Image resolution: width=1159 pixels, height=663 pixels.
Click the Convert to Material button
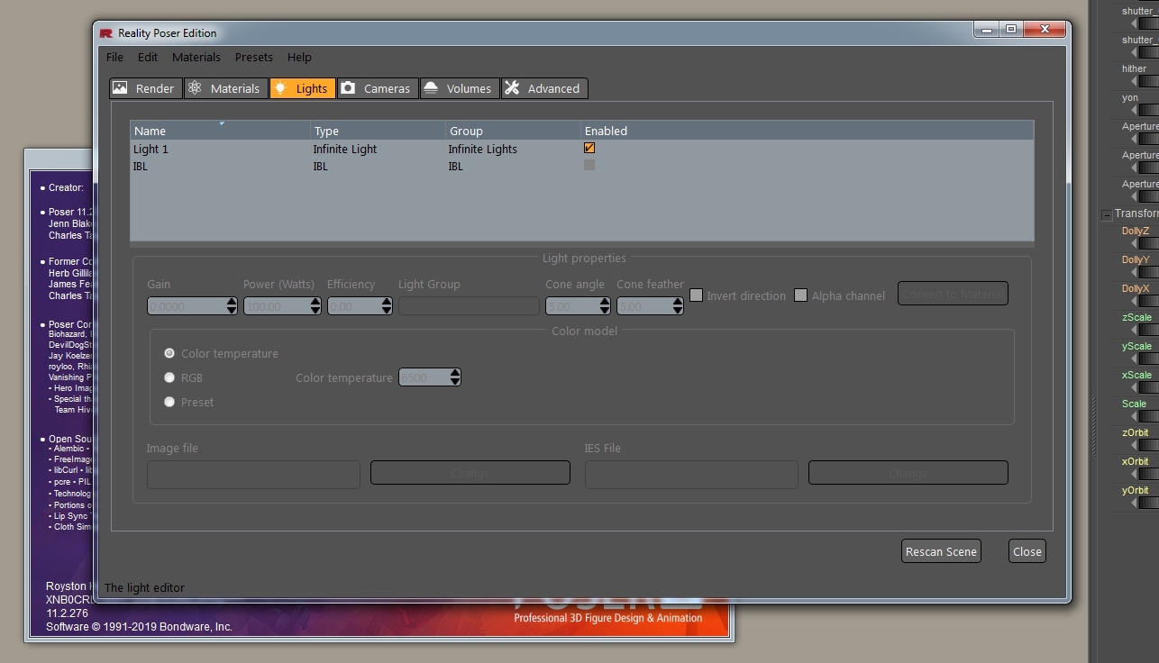953,294
